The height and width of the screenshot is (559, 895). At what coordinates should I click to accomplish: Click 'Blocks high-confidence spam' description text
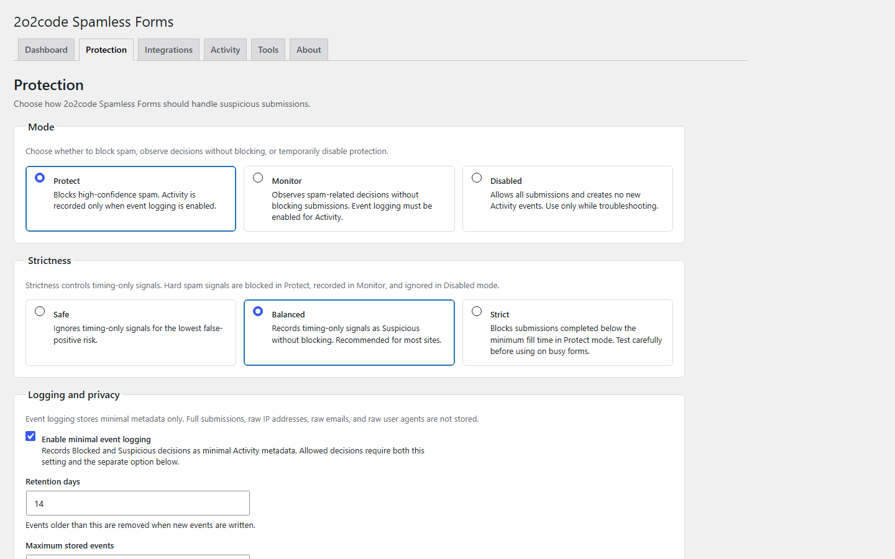coord(135,201)
